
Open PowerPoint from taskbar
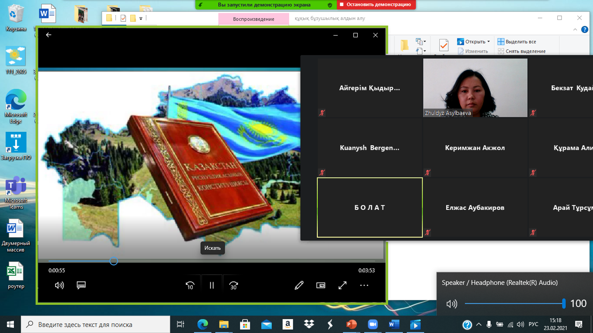pos(352,325)
